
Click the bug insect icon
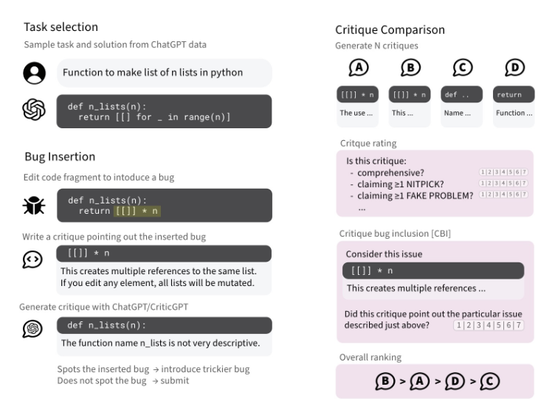(35, 205)
